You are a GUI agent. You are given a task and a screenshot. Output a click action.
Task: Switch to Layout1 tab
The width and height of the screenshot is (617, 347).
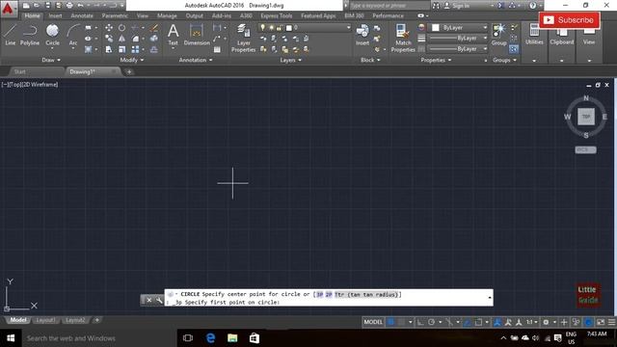tap(45, 320)
